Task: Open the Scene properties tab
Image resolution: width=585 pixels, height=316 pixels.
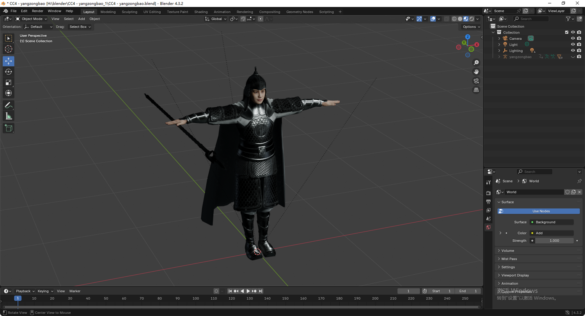Action: tap(488, 219)
